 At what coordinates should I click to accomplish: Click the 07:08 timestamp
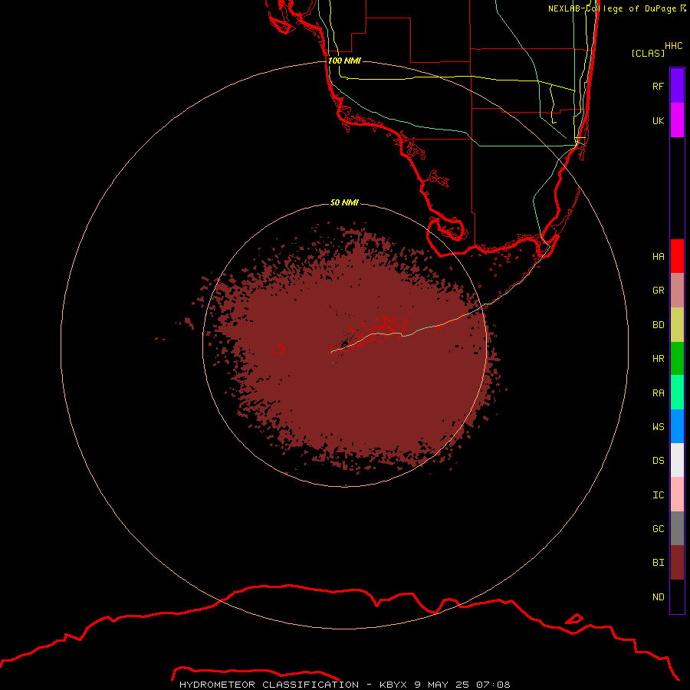tap(493, 685)
